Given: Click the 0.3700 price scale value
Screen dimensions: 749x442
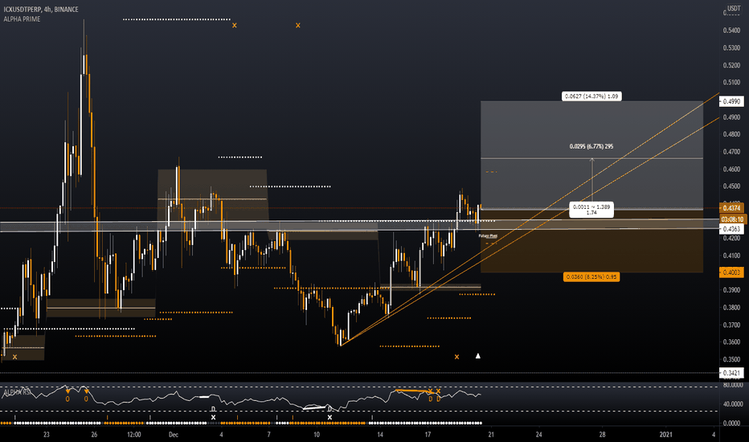Looking at the screenshot, I should pyautogui.click(x=731, y=325).
